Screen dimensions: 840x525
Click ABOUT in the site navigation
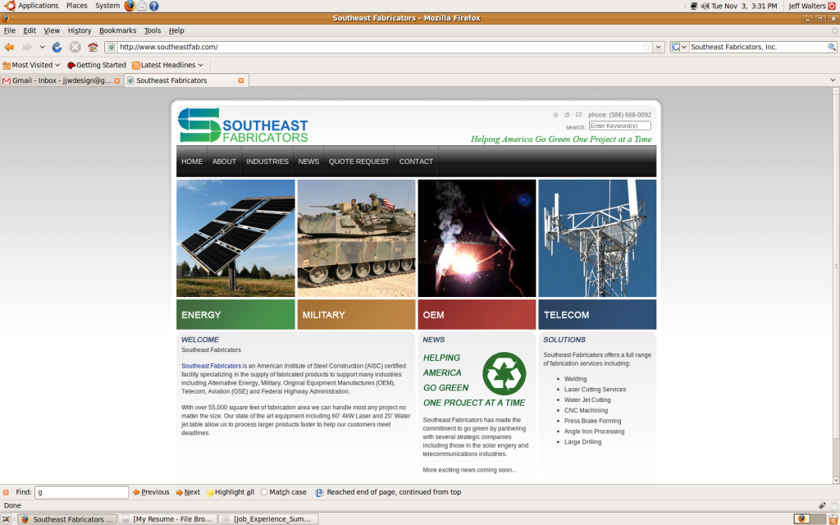tap(224, 162)
